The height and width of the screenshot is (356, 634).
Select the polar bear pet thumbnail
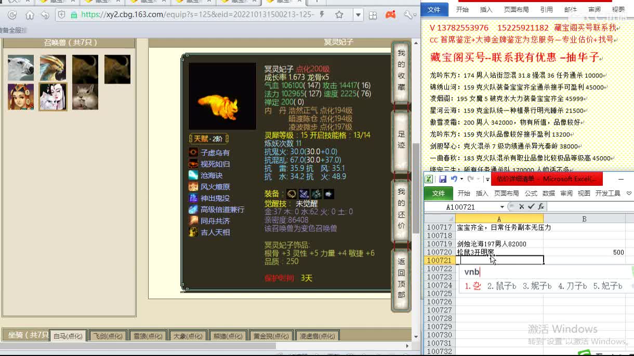click(21, 69)
